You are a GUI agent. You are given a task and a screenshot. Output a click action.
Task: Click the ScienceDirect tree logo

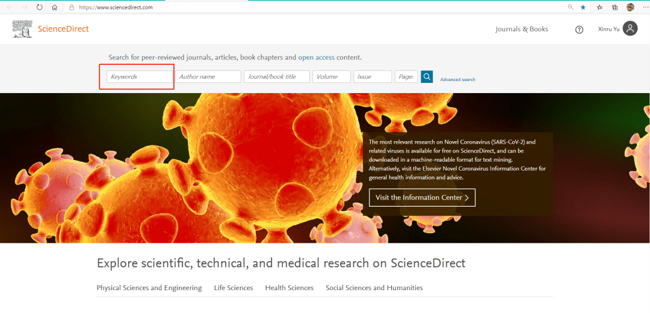click(x=22, y=29)
